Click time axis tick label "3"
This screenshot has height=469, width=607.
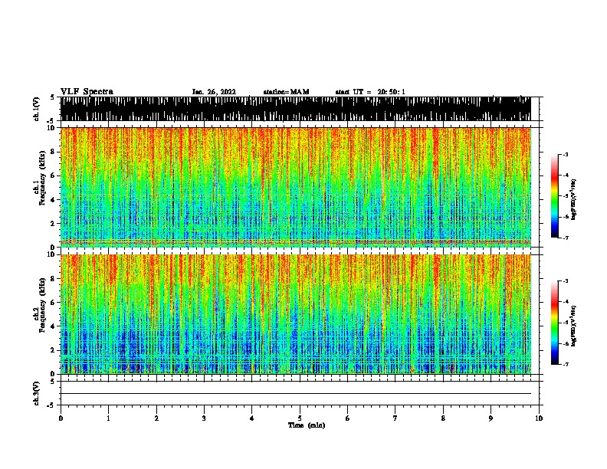[204, 418]
